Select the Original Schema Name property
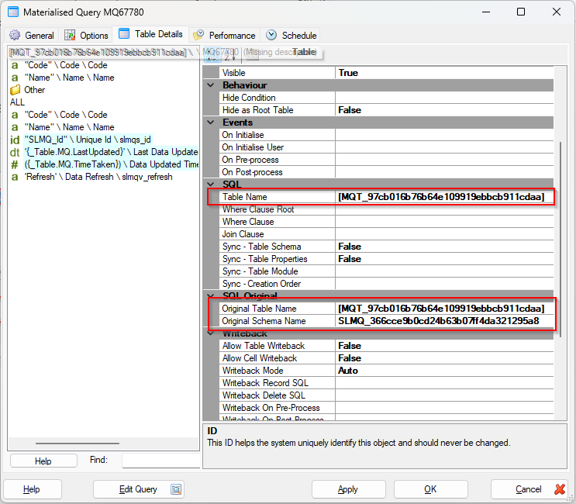The width and height of the screenshot is (576, 504). 387,321
